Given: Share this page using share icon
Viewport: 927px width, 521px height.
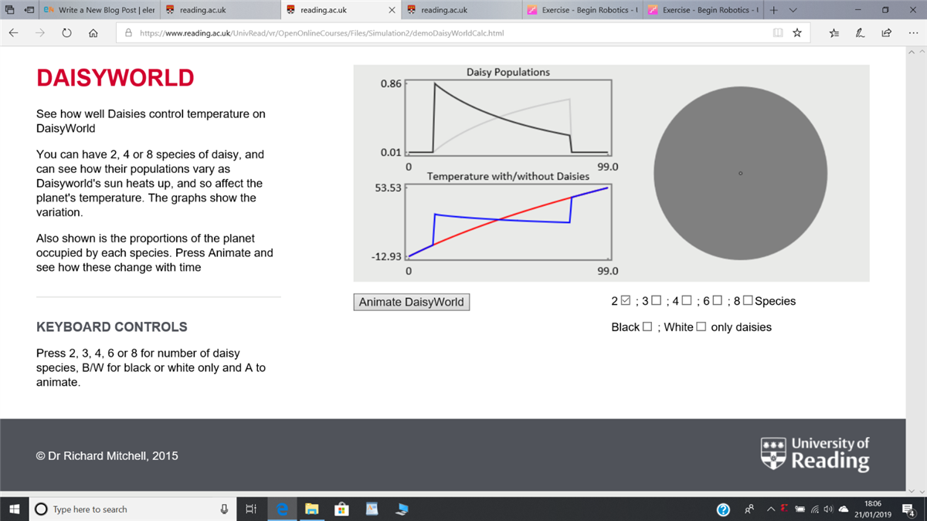Looking at the screenshot, I should (x=886, y=33).
